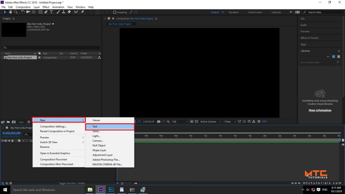Click Toggle Switches / Modes
345x194 pixels.
[72, 183]
